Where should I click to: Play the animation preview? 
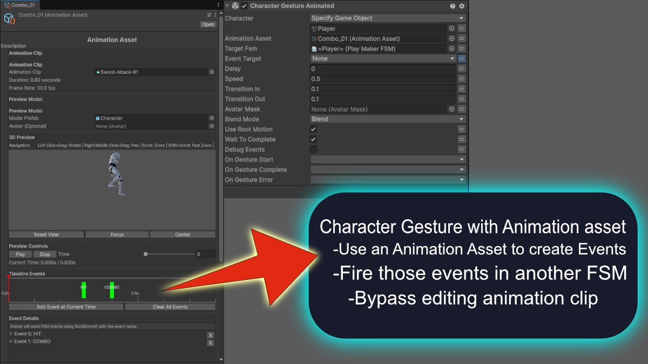[21, 254]
